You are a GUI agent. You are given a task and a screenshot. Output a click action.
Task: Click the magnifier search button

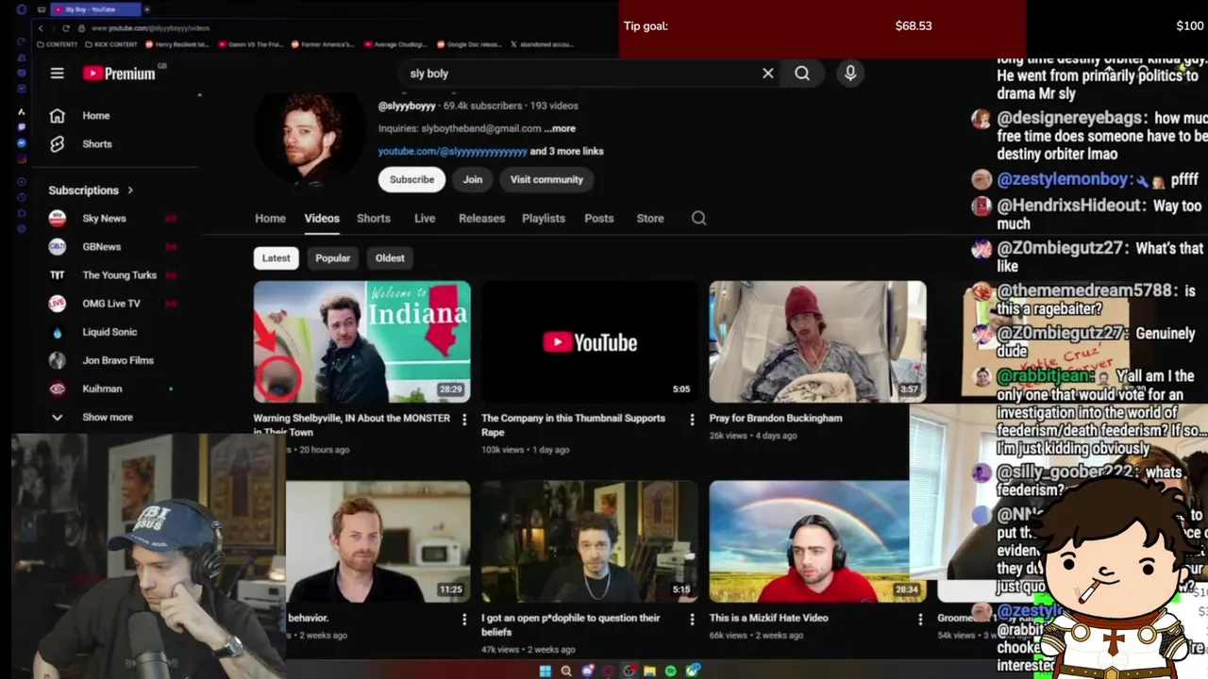tap(802, 74)
